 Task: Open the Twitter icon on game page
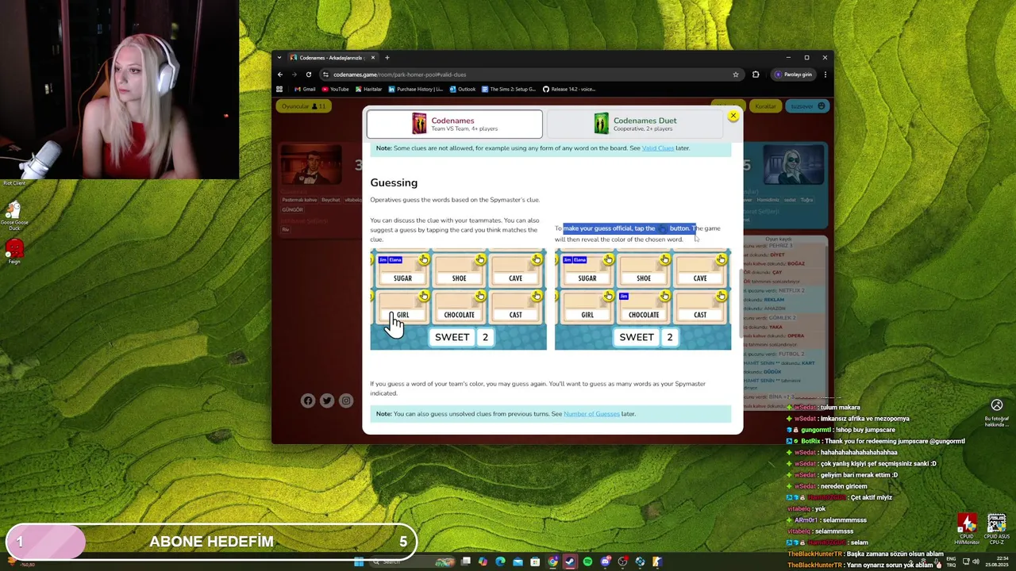click(327, 400)
